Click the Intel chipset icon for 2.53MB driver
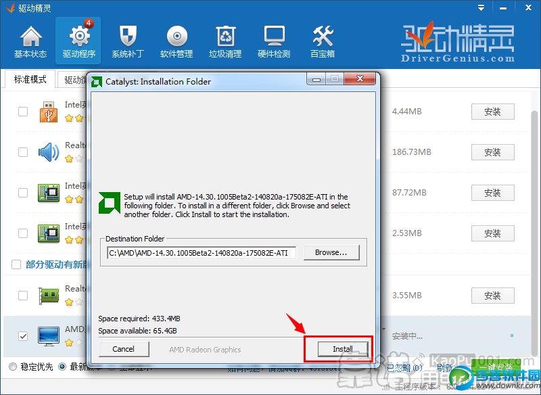The height and width of the screenshot is (395, 541). tap(49, 233)
